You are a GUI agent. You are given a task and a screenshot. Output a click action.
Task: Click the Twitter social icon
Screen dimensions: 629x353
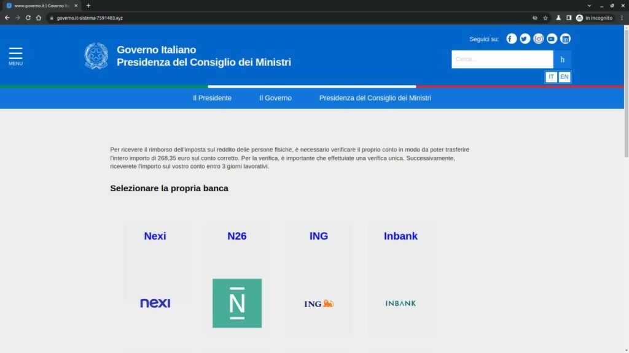pyautogui.click(x=525, y=39)
